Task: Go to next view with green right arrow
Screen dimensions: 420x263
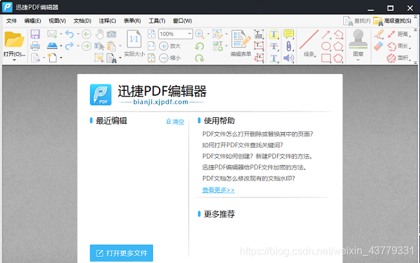Action: [x=86, y=46]
